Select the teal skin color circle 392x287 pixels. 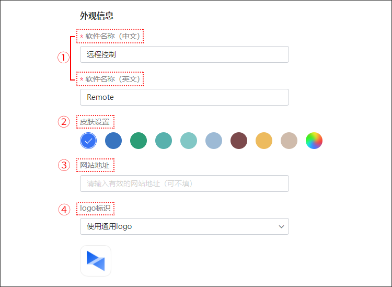tap(164, 141)
